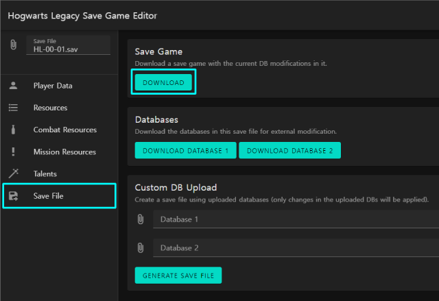Click the paperclip icon beside Save File field

(13, 45)
